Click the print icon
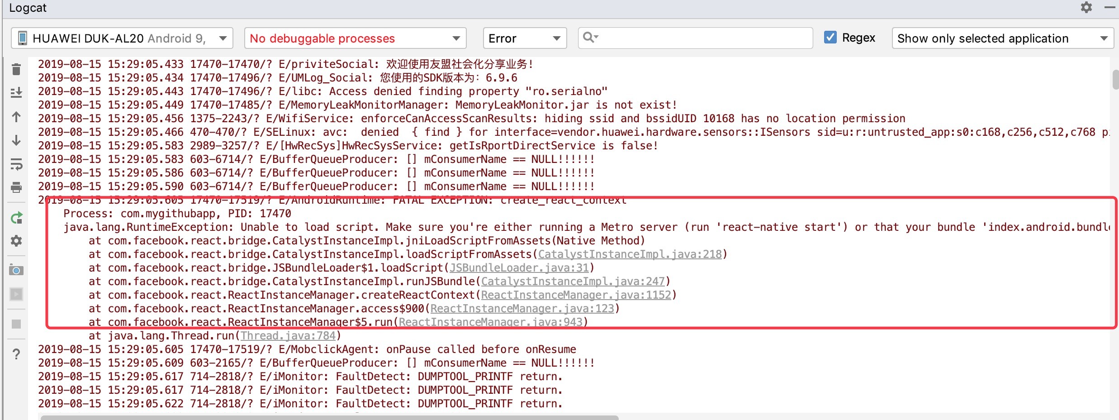The height and width of the screenshot is (420, 1119). (x=16, y=187)
